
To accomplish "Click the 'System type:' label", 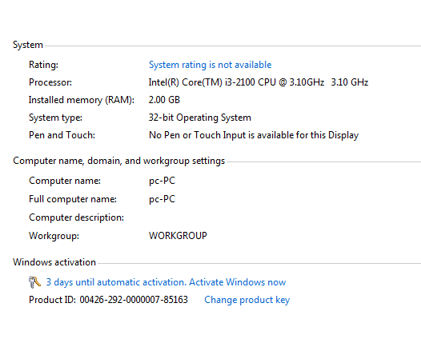I will (55, 118).
